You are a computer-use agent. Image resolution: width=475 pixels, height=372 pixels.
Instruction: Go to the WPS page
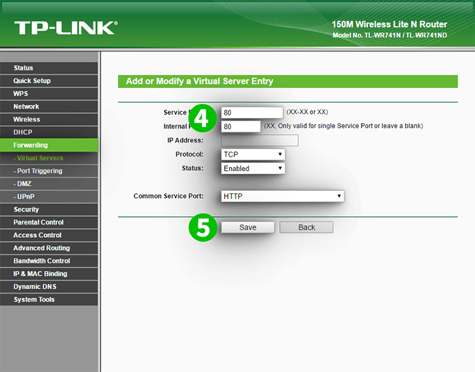[x=49, y=94]
